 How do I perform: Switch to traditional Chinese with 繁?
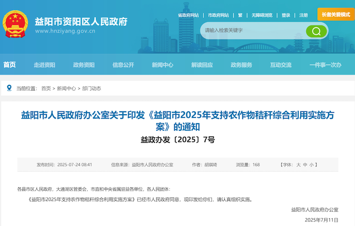click(240, 15)
